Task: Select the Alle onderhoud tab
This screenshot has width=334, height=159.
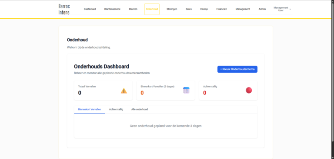Action: point(140,109)
